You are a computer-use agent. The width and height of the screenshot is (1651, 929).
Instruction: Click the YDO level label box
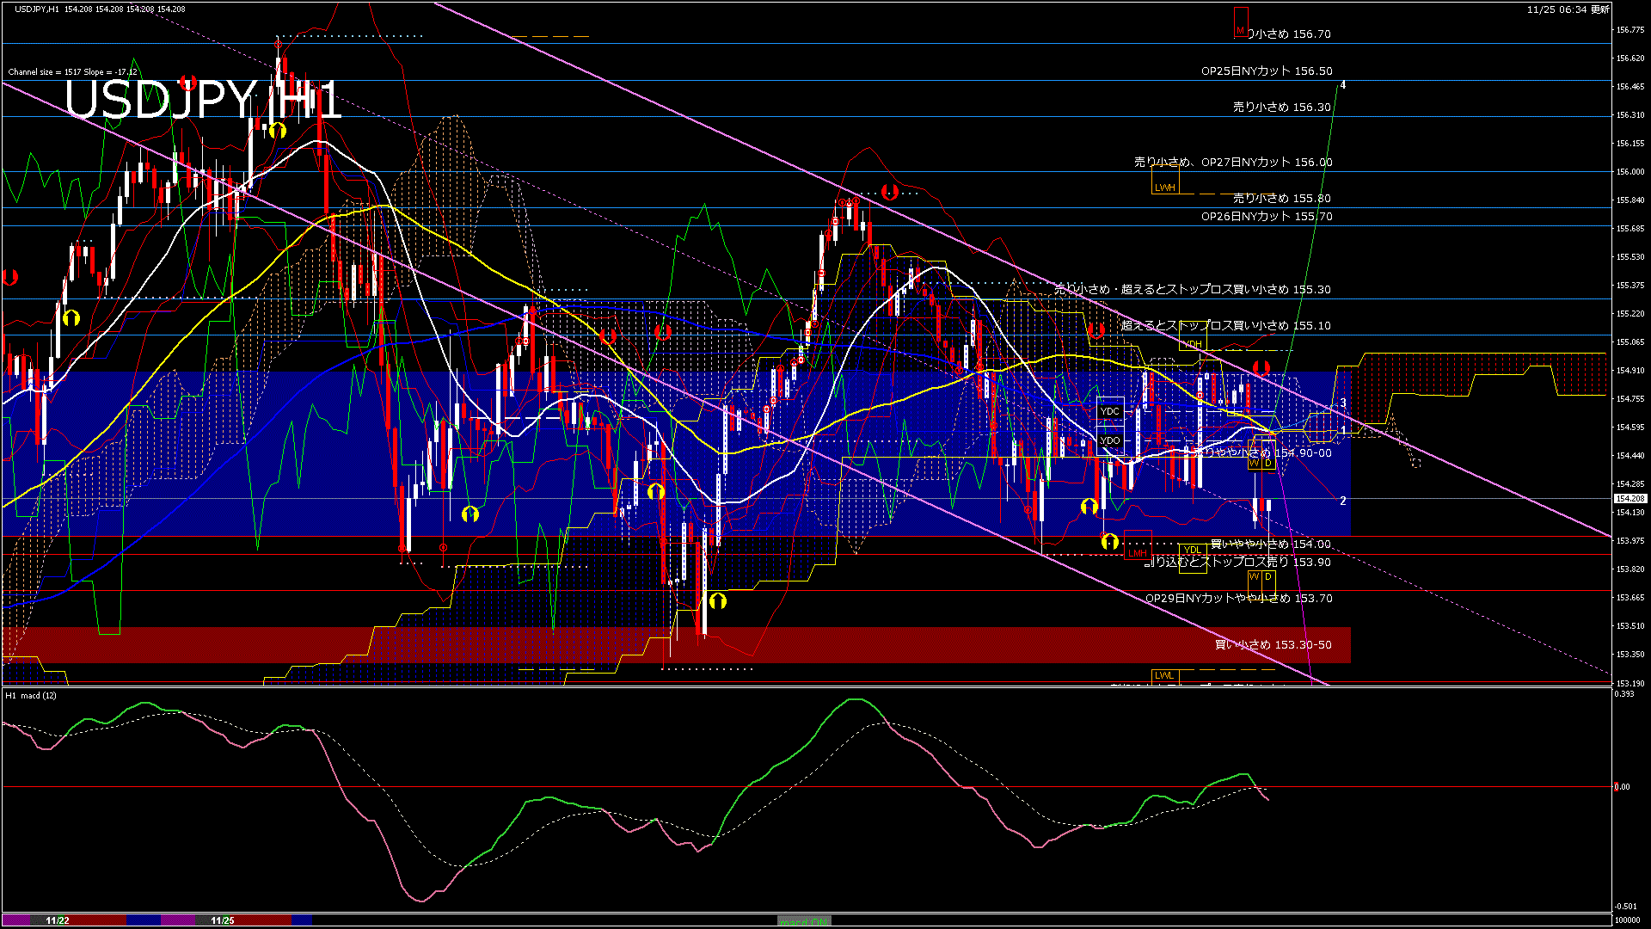(x=1110, y=440)
